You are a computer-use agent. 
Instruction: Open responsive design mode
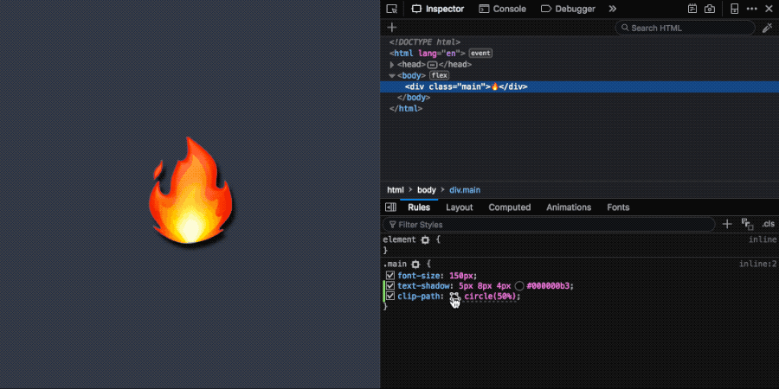tap(735, 9)
